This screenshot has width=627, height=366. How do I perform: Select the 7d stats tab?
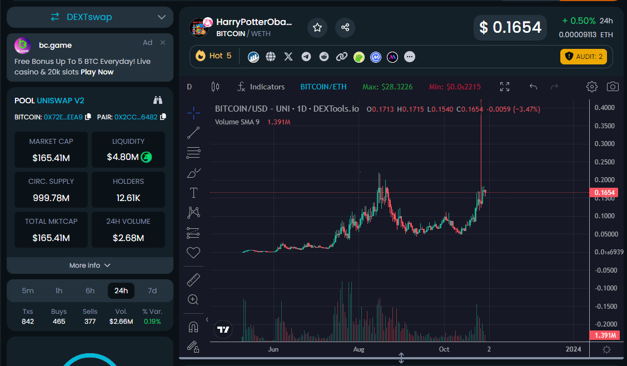pos(152,290)
